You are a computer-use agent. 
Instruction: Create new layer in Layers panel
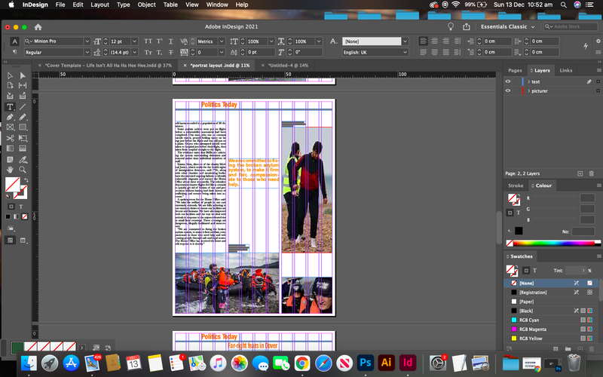[x=580, y=173]
